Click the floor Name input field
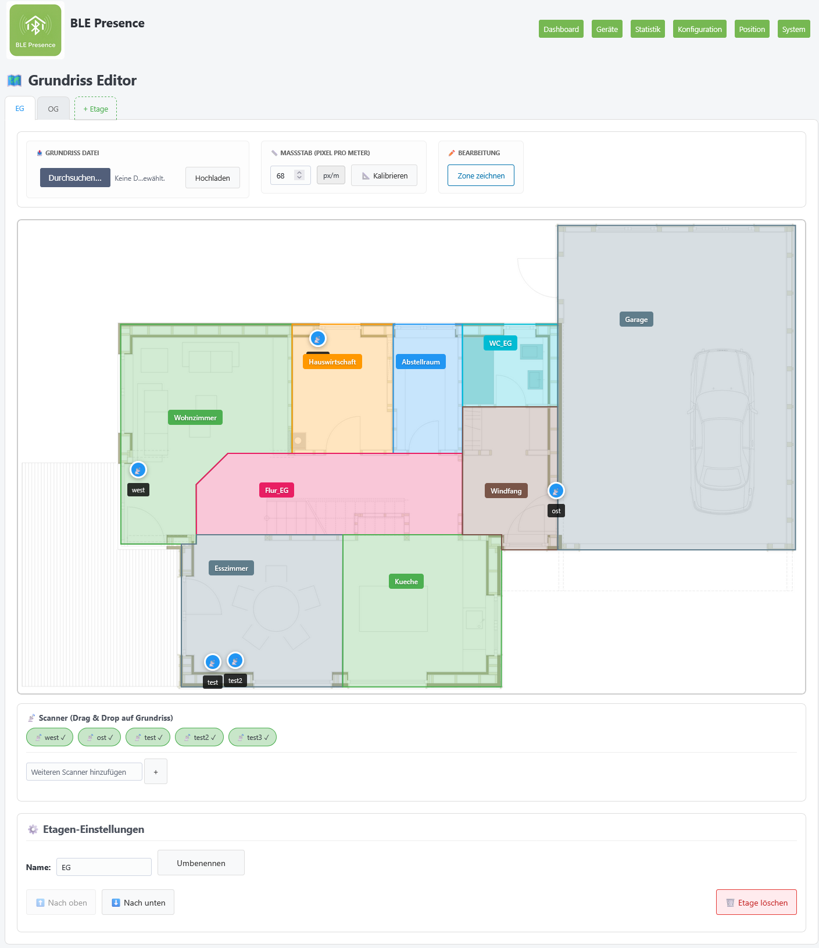Screen dimensions: 819x948 point(104,867)
